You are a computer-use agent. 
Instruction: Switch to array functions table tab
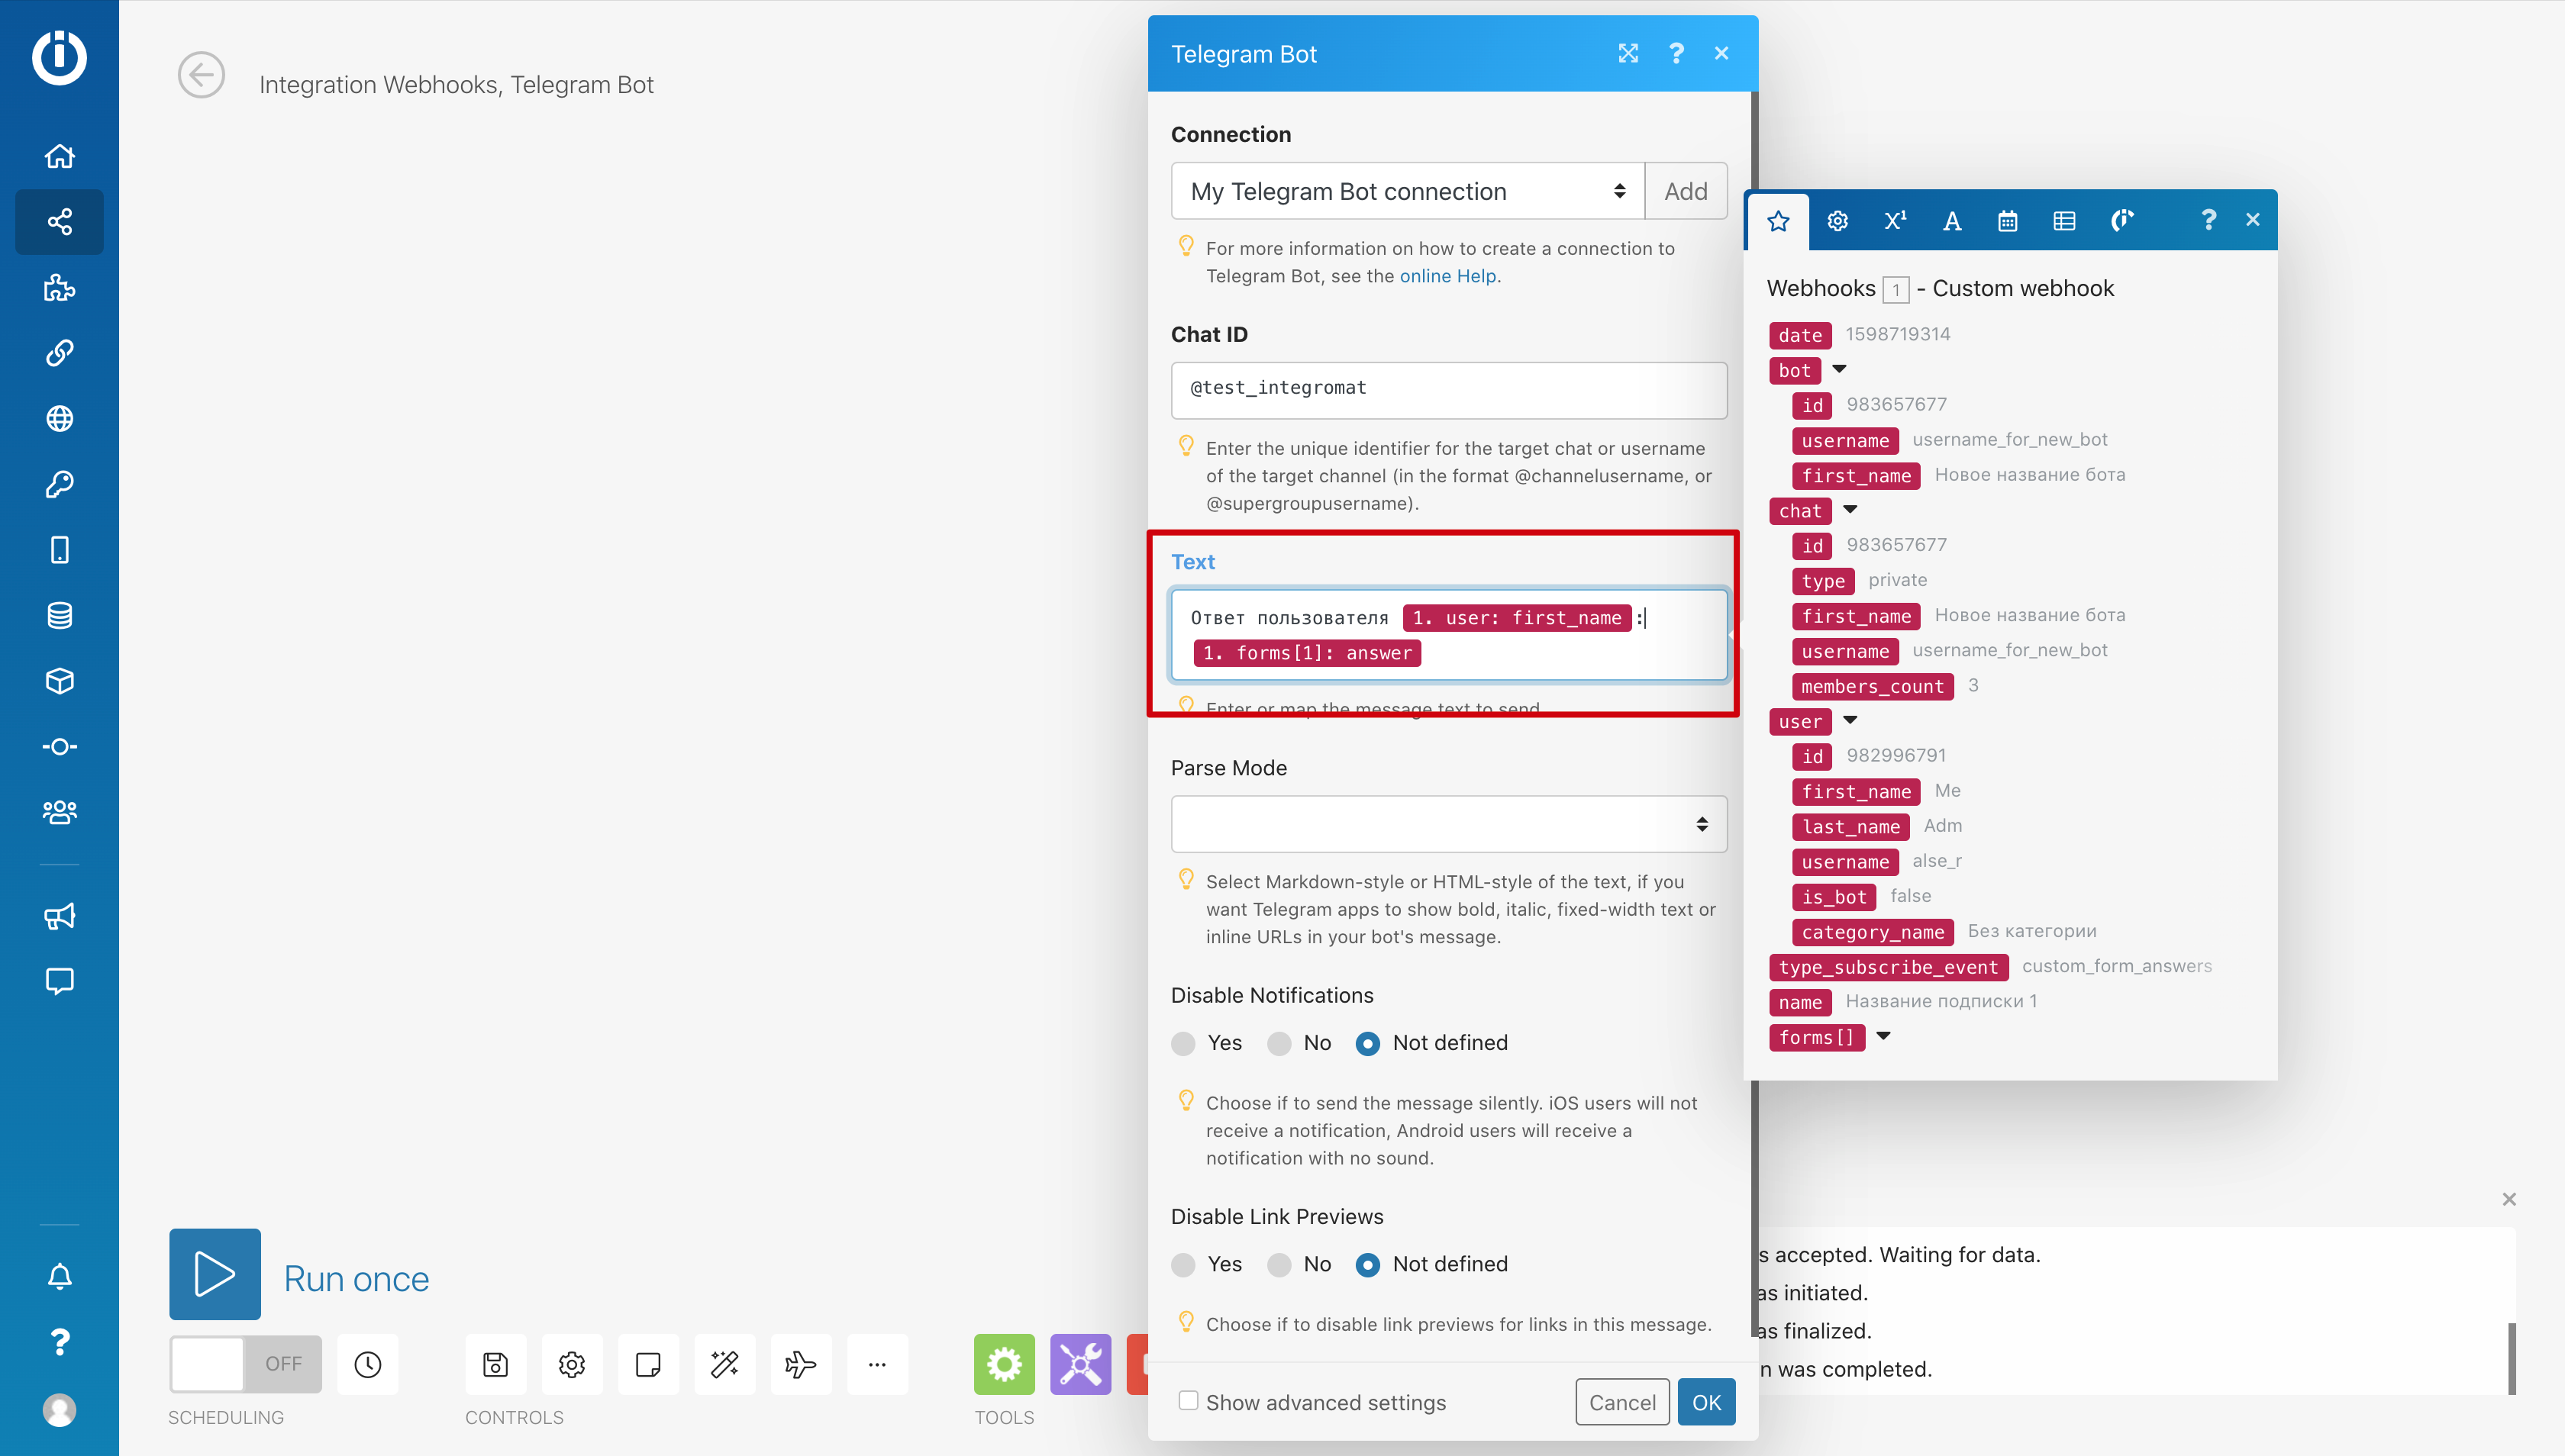(x=2063, y=221)
